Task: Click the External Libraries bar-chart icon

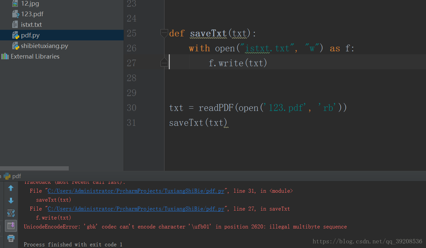Action: pos(5,56)
